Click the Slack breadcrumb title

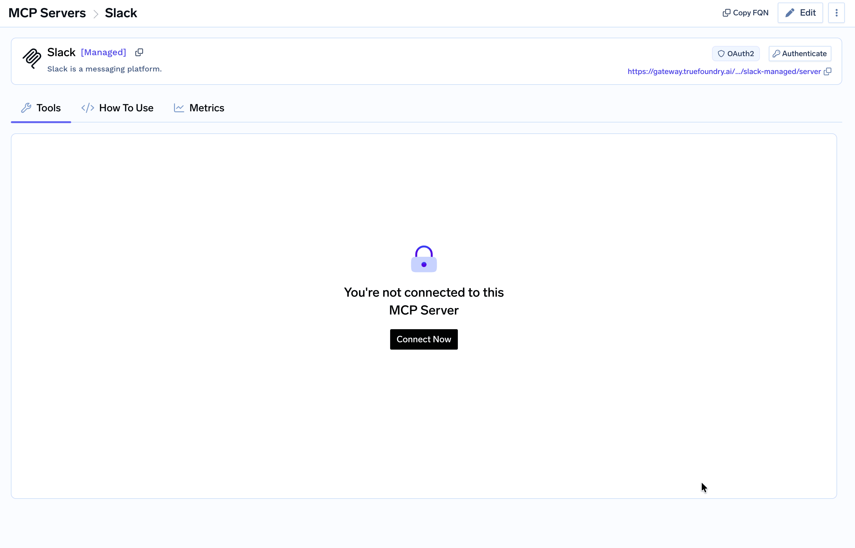[x=121, y=13]
